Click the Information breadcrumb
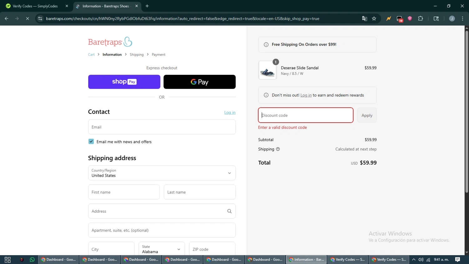The height and width of the screenshot is (264, 469). click(x=112, y=54)
